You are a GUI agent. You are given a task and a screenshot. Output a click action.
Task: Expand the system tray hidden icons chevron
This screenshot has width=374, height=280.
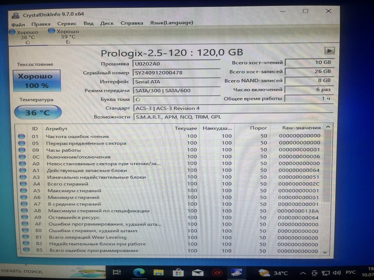pos(303,273)
